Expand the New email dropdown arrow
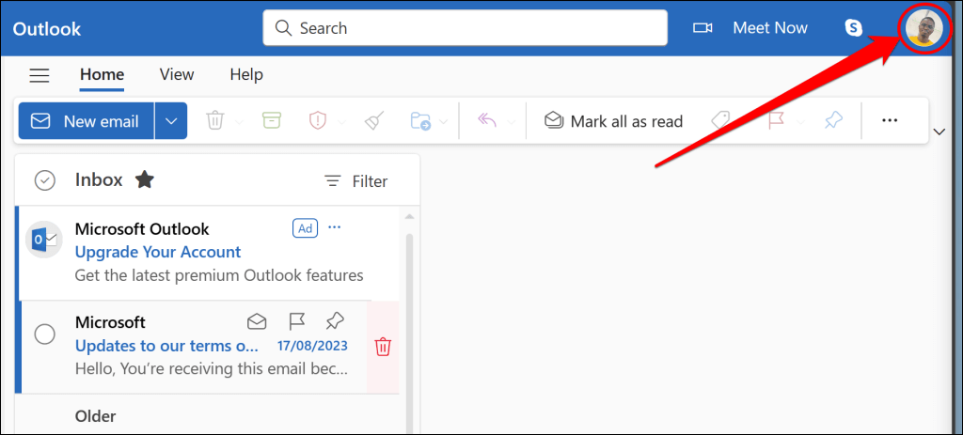Screen dimensions: 963x435 pyautogui.click(x=171, y=121)
